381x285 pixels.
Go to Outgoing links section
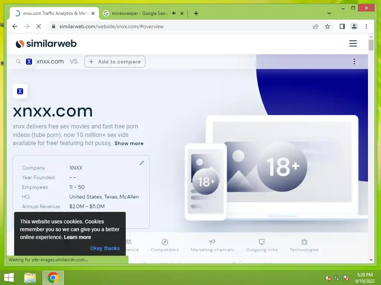262,245
